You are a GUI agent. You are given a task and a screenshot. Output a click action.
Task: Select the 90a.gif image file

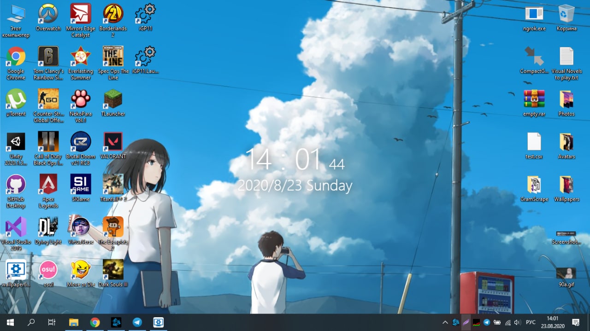566,277
